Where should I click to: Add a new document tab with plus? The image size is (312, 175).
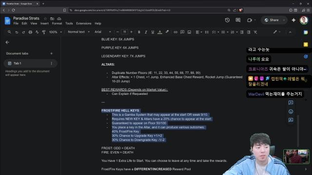click(51, 53)
